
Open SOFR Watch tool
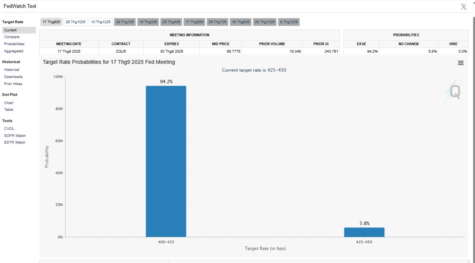coord(15,136)
